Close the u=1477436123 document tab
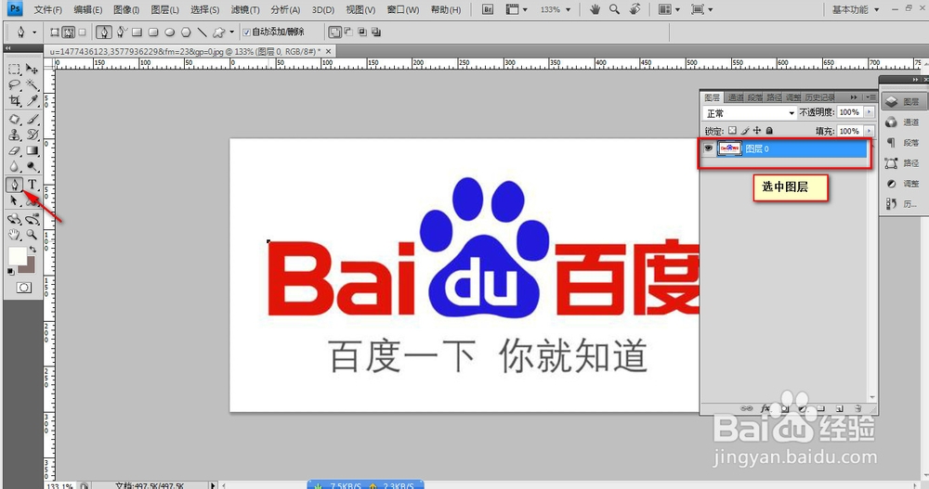Image resolution: width=929 pixels, height=489 pixels. point(328,52)
